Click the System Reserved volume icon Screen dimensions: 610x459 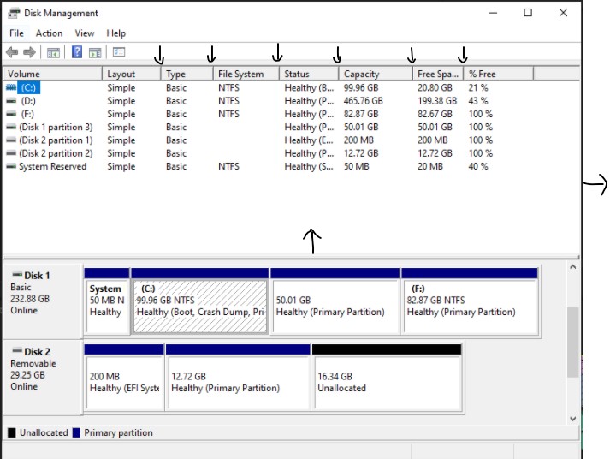pos(11,167)
